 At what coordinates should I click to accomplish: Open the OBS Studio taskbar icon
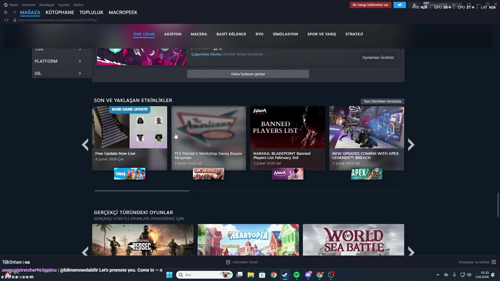(331, 275)
